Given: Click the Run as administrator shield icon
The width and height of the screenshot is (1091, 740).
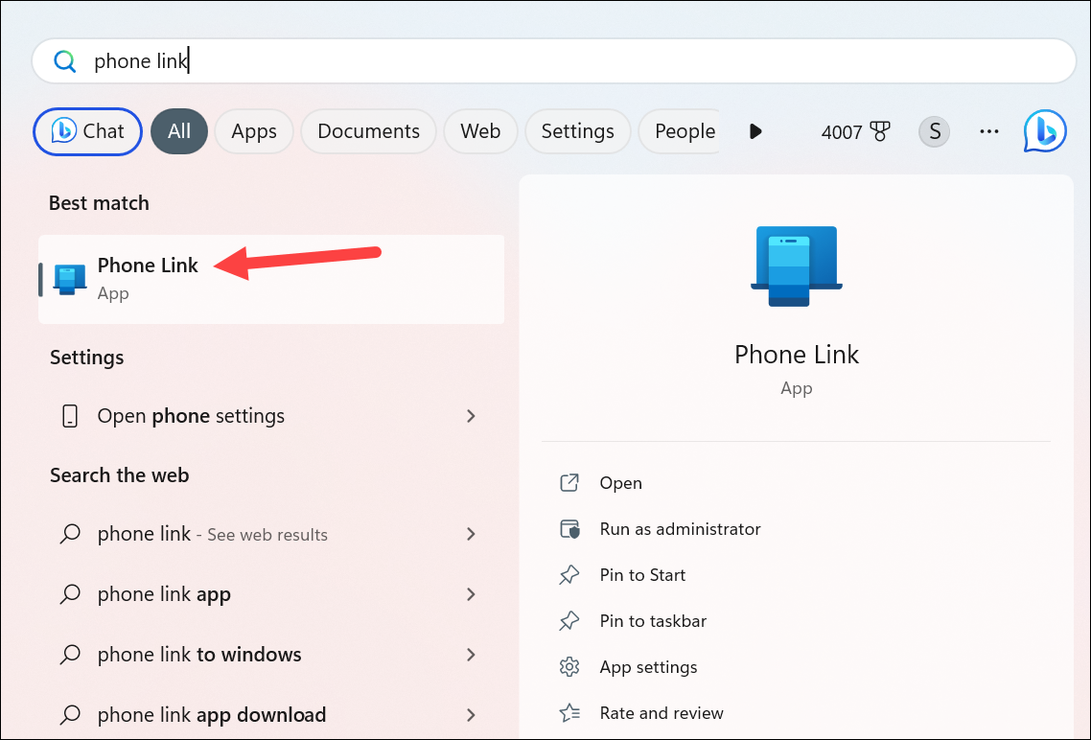Looking at the screenshot, I should 569,528.
